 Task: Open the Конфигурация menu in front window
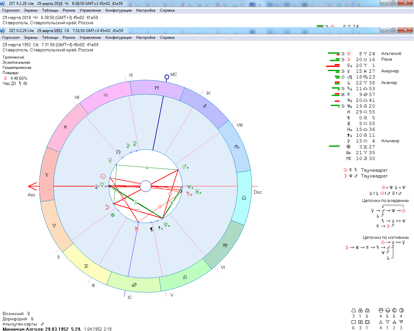pyautogui.click(x=118, y=37)
